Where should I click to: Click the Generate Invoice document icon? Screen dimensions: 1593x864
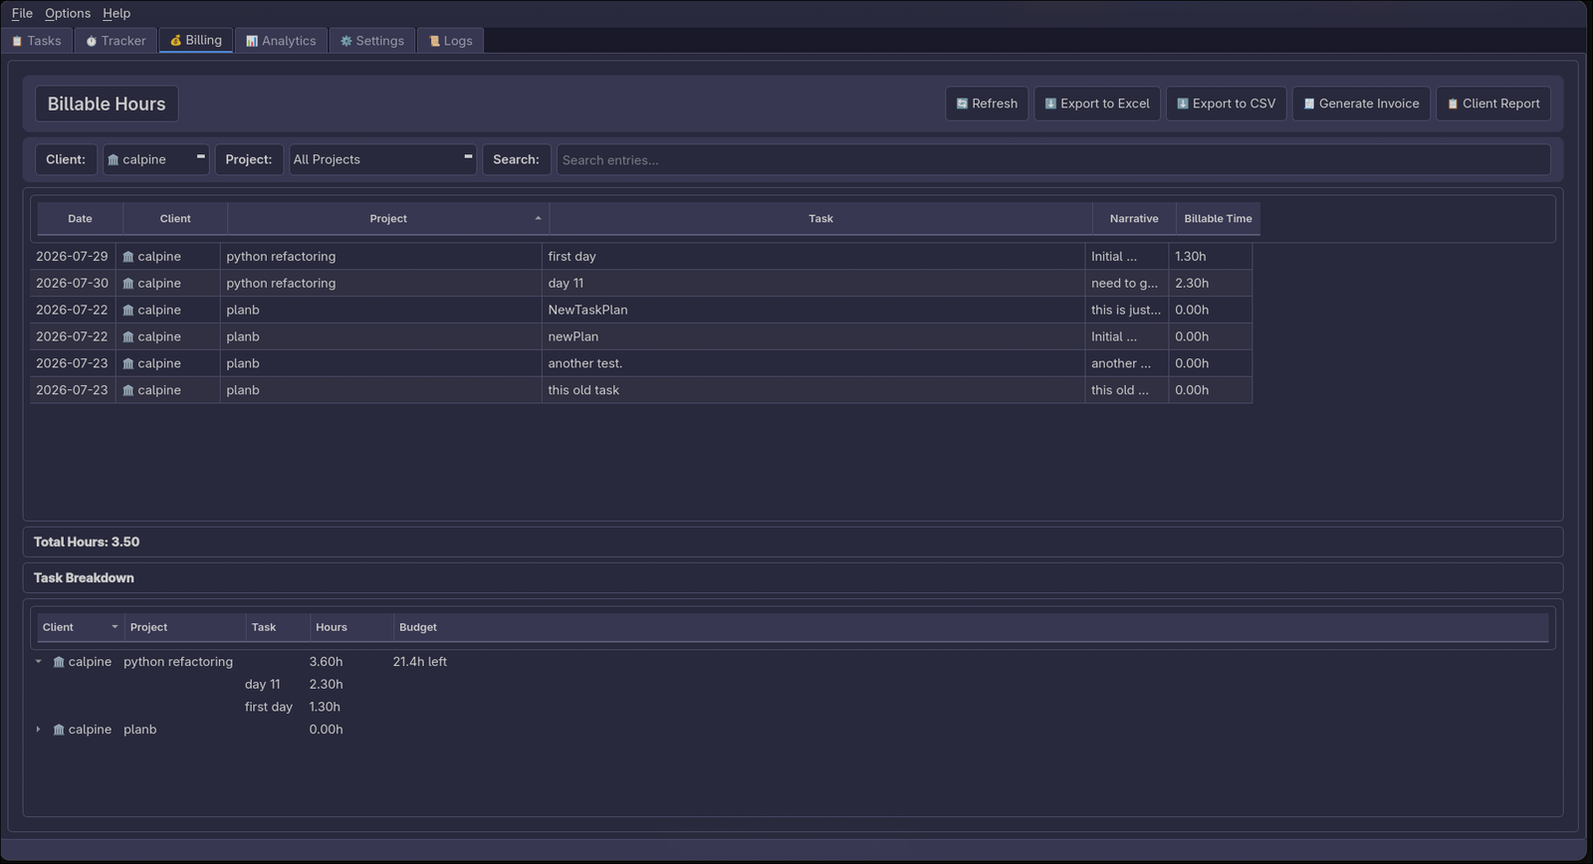(x=1309, y=104)
